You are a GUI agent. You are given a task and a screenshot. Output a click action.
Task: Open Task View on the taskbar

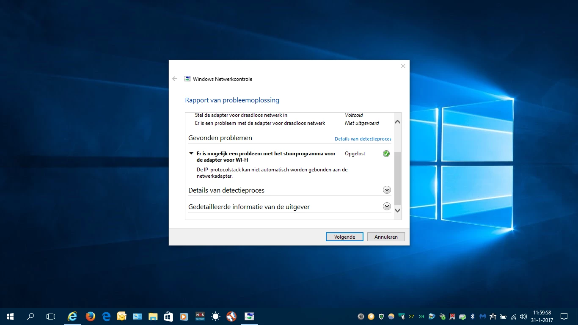tap(51, 316)
